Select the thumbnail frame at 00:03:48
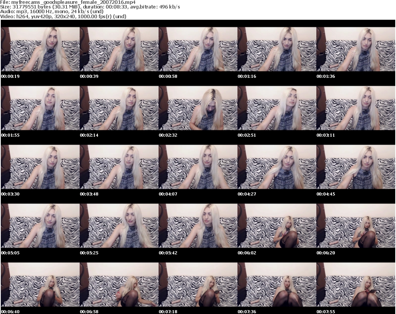 point(119,167)
